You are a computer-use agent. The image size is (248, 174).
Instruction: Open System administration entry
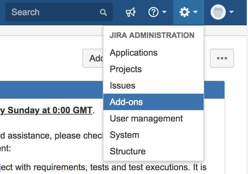pos(153,135)
